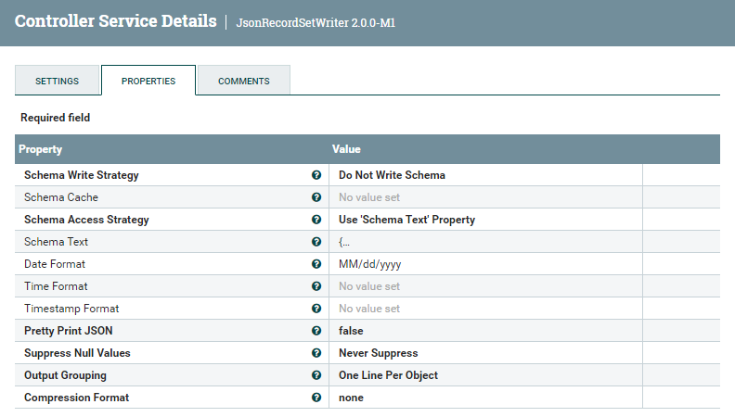Click help icon for Schema Write Strategy
The width and height of the screenshot is (735, 417).
click(316, 175)
